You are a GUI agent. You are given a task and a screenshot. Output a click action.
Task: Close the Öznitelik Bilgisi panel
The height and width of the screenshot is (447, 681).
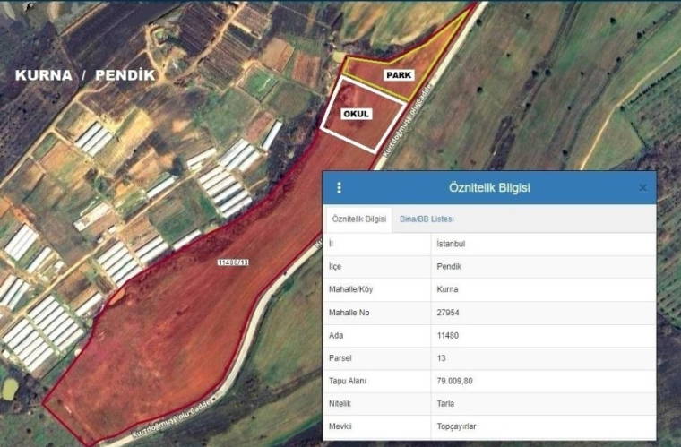click(x=642, y=187)
